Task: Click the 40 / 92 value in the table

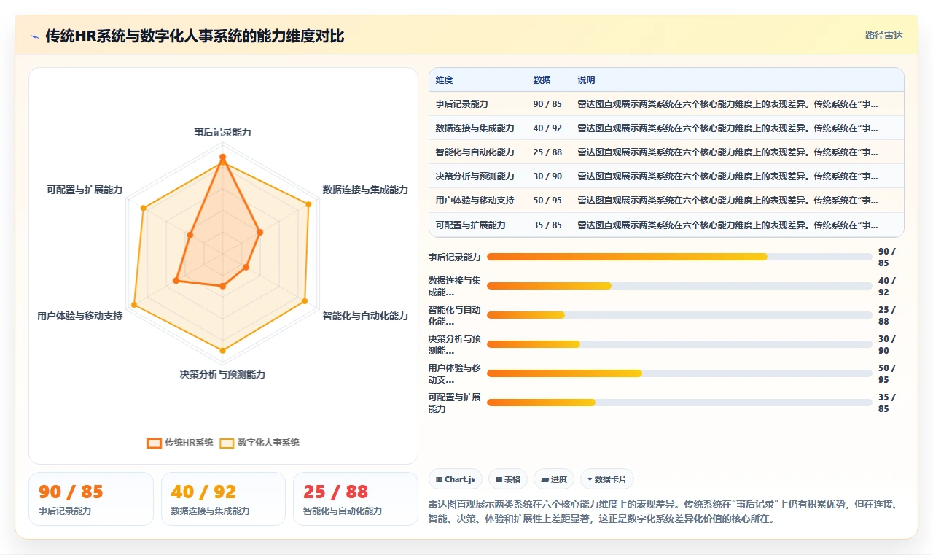Action: click(x=547, y=128)
